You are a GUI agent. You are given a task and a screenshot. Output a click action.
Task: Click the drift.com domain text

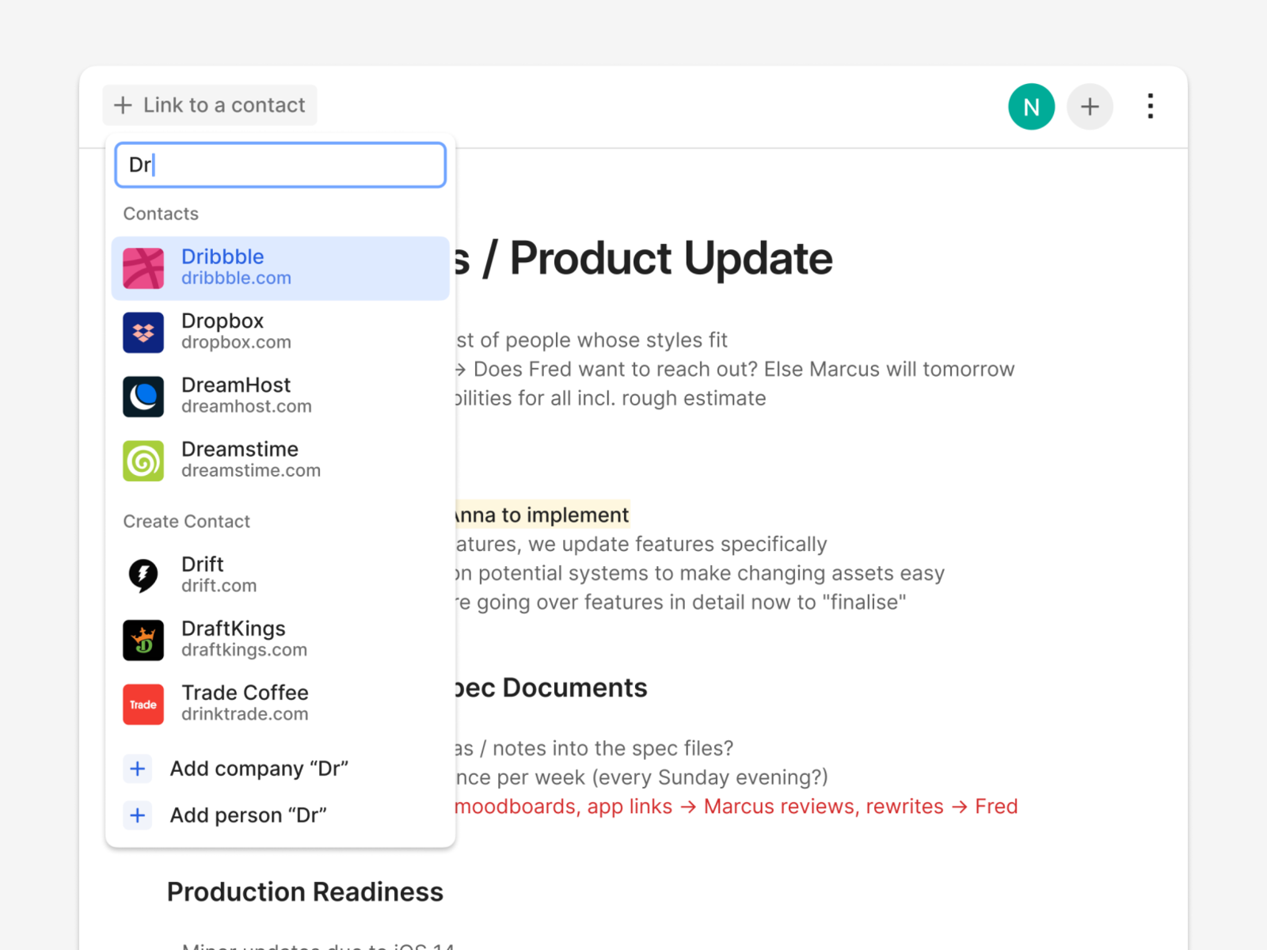pyautogui.click(x=219, y=586)
